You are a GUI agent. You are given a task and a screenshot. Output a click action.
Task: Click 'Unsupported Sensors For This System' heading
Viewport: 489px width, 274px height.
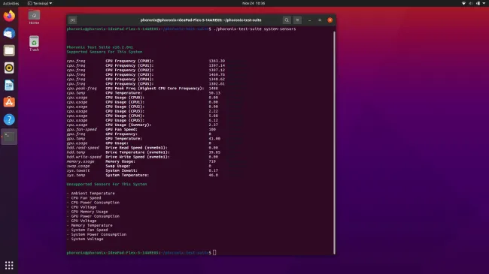(107, 185)
